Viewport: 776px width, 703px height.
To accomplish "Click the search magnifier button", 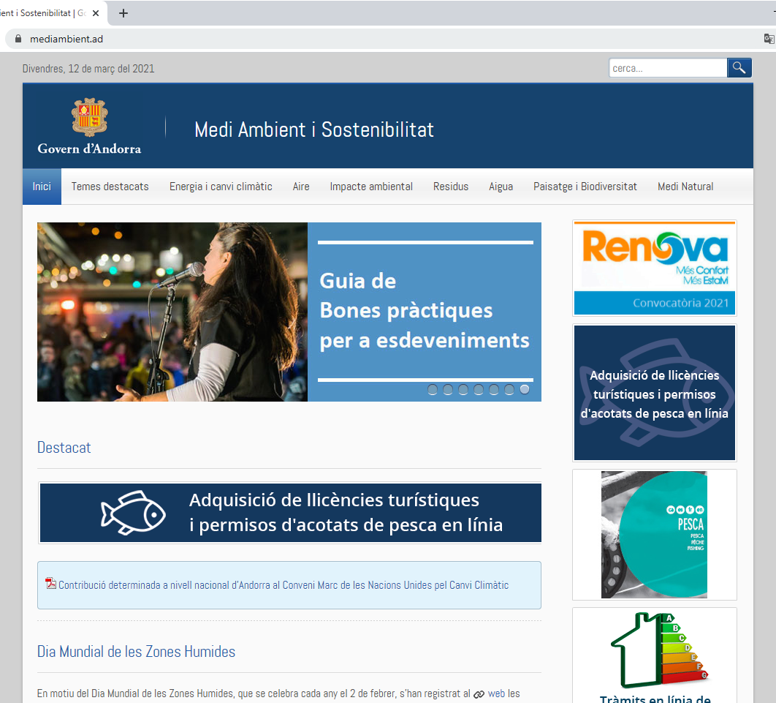I will [x=739, y=68].
